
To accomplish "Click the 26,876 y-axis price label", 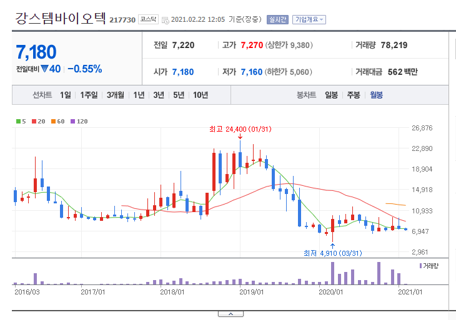I will pyautogui.click(x=422, y=128).
